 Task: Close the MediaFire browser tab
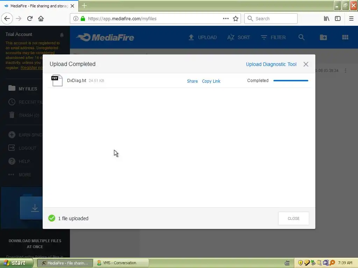[x=72, y=6]
